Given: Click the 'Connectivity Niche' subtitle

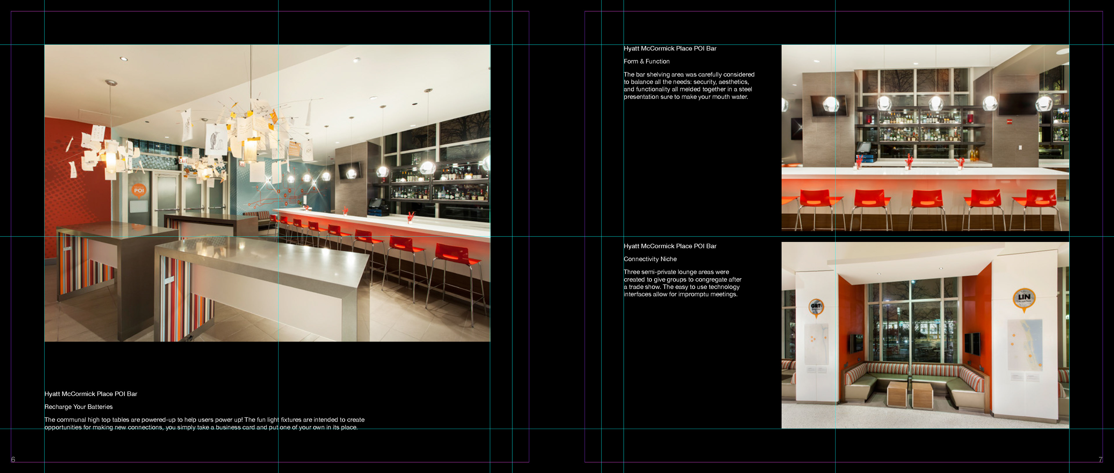Looking at the screenshot, I should [650, 259].
